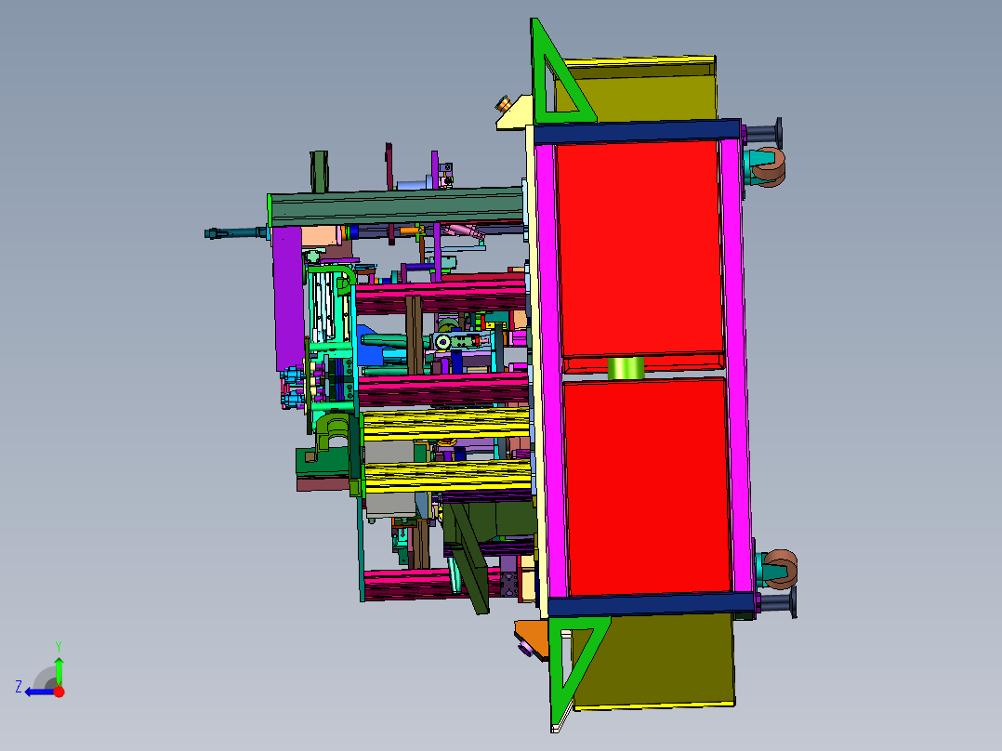Select the upper yellow aluminum profile
This screenshot has width=1002, height=751.
pos(446,425)
